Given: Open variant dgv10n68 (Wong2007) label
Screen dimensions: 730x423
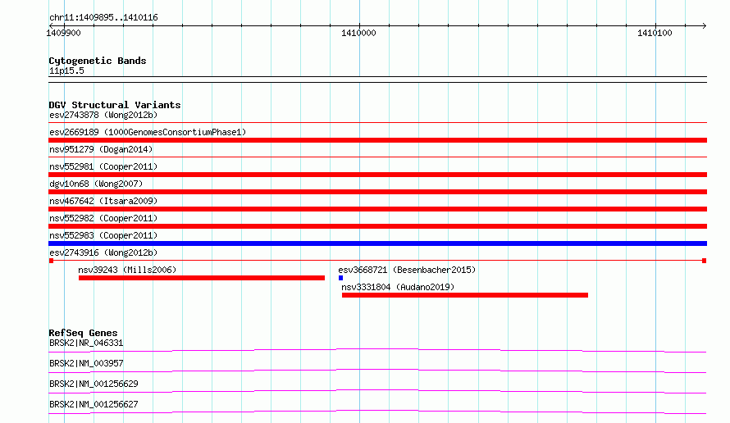Looking at the screenshot, I should pos(96,184).
